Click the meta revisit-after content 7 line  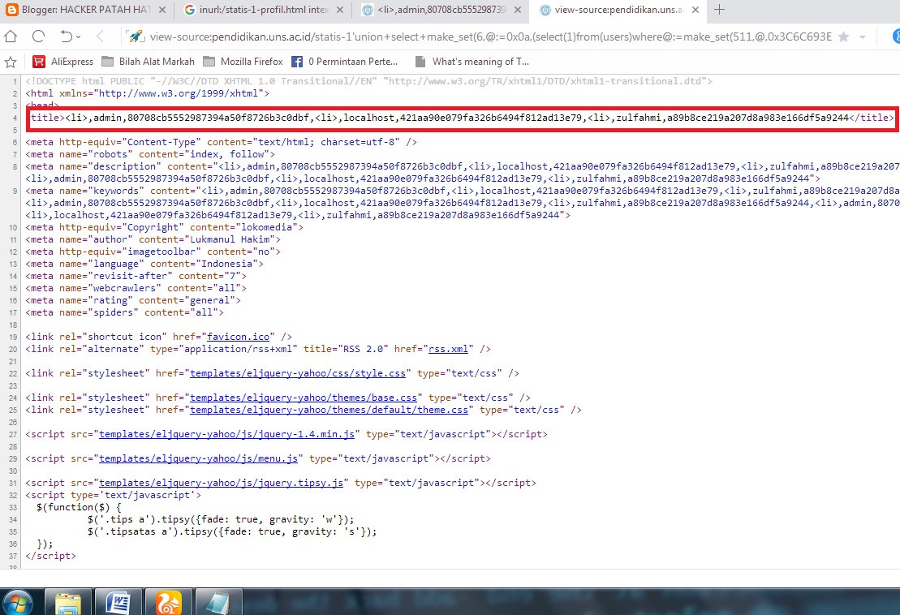click(x=136, y=276)
